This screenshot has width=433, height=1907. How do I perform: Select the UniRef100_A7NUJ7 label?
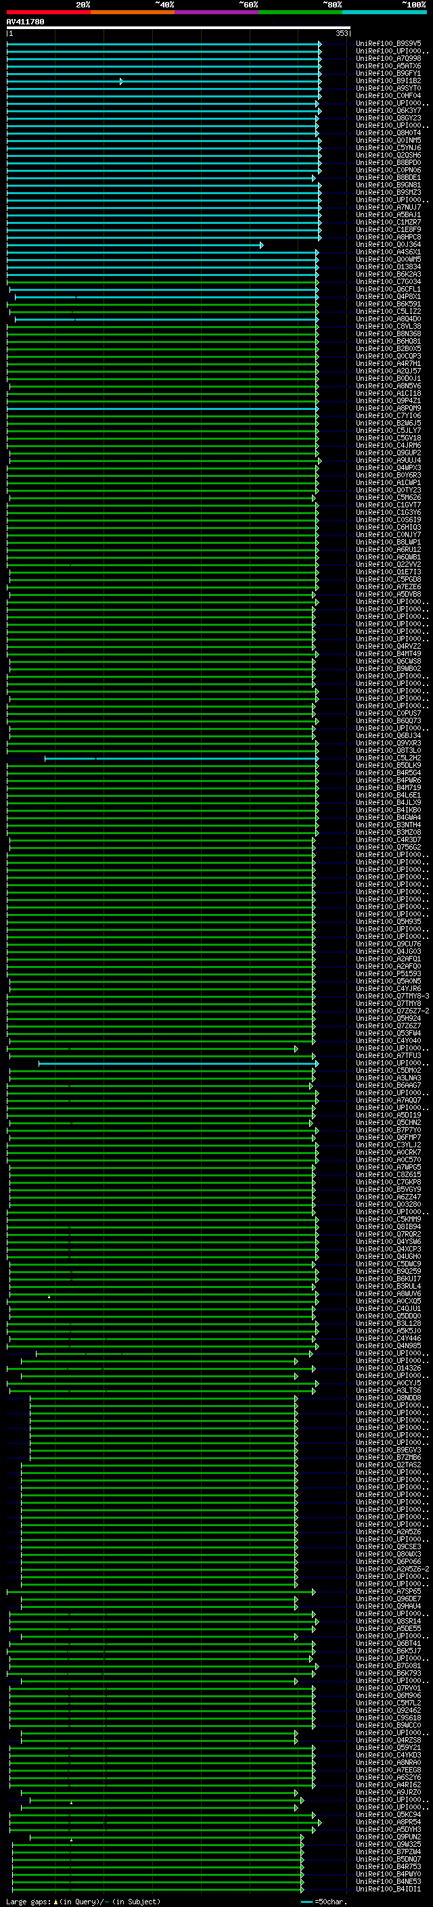coord(388,207)
